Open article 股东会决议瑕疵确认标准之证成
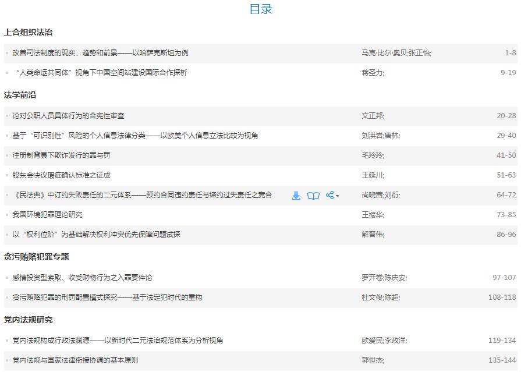 (x=61, y=175)
